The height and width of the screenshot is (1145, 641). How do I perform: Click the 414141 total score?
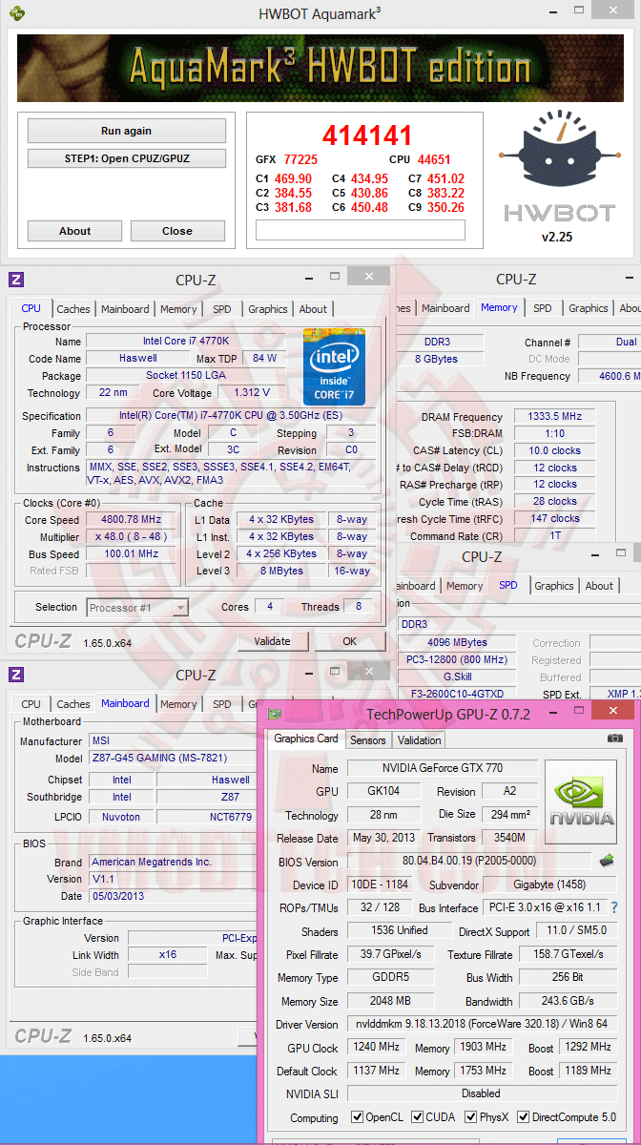[366, 135]
